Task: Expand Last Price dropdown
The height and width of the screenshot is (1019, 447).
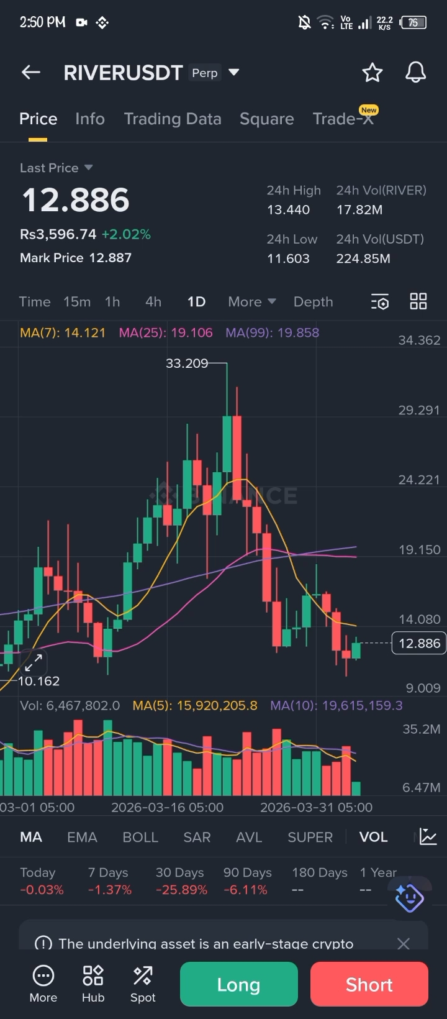Action: 56,168
